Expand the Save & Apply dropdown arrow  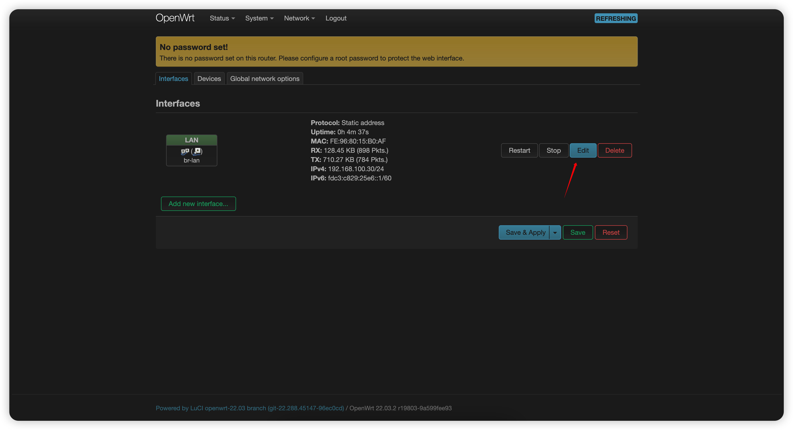[555, 232]
